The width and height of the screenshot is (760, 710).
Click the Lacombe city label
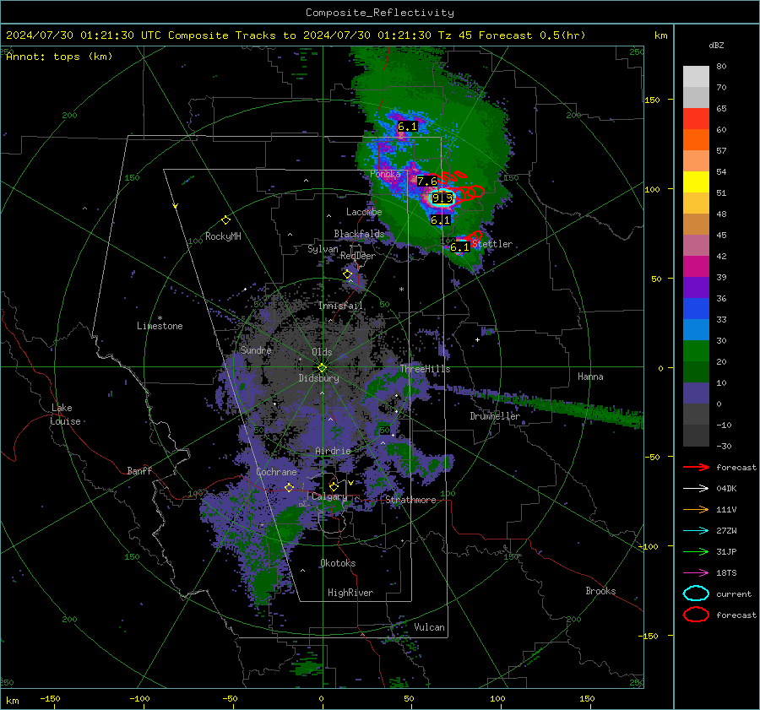point(364,212)
